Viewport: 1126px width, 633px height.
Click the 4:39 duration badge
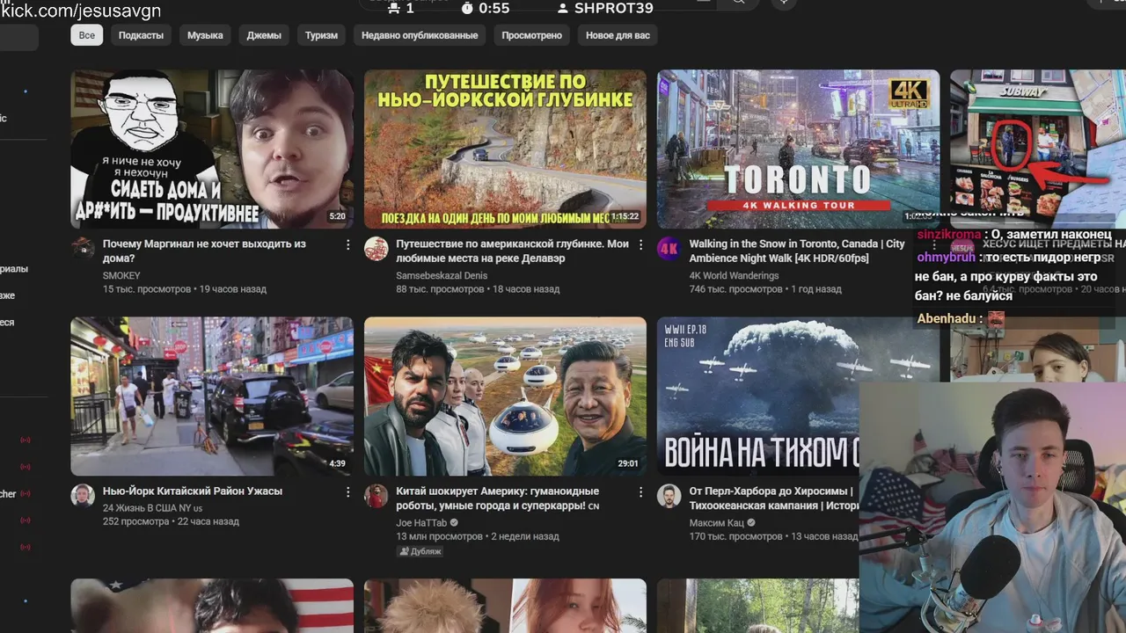coord(337,463)
